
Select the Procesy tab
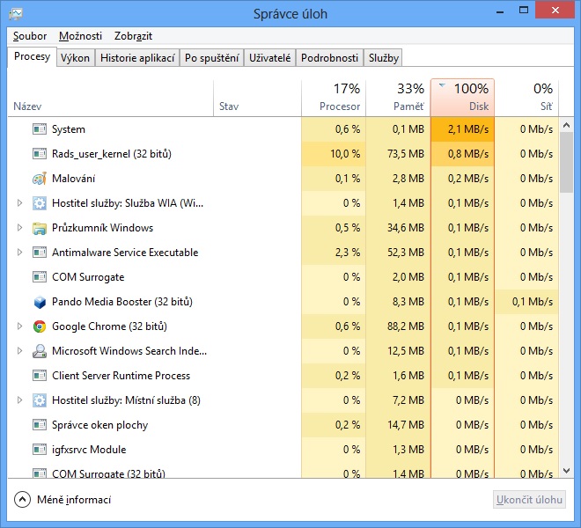[32, 56]
